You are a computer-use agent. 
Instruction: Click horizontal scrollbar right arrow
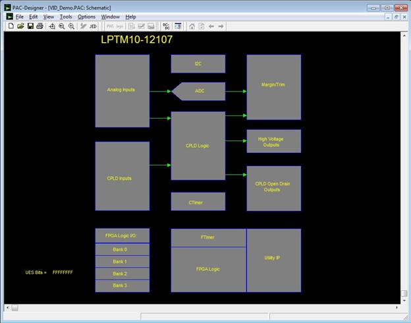397,308
